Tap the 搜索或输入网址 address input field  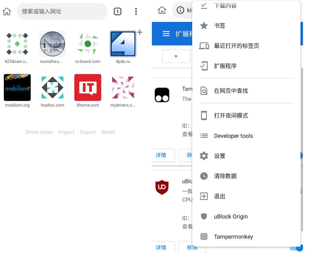pos(62,11)
